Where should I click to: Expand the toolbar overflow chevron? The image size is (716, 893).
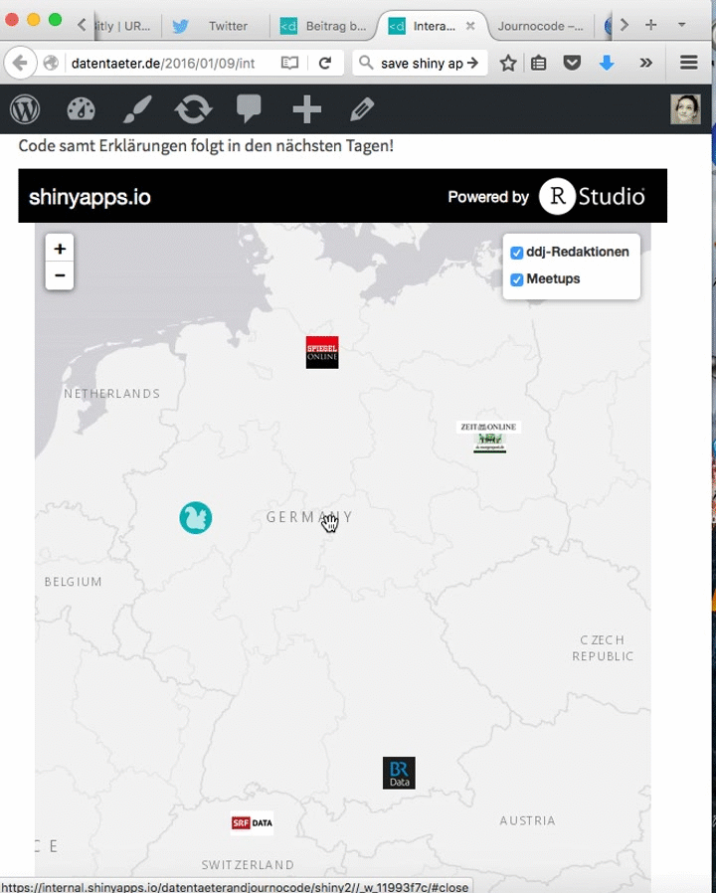click(645, 63)
